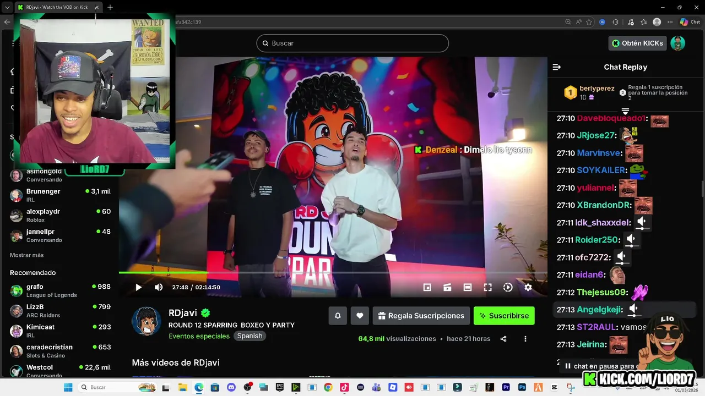Open Brunenger channel in sidebar
Viewport: 705px width, 396px height.
(x=60, y=195)
